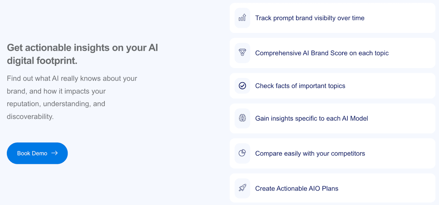Image resolution: width=439 pixels, height=205 pixels.
Task: Click the medal icon for AI Brand Score
Action: (x=242, y=53)
